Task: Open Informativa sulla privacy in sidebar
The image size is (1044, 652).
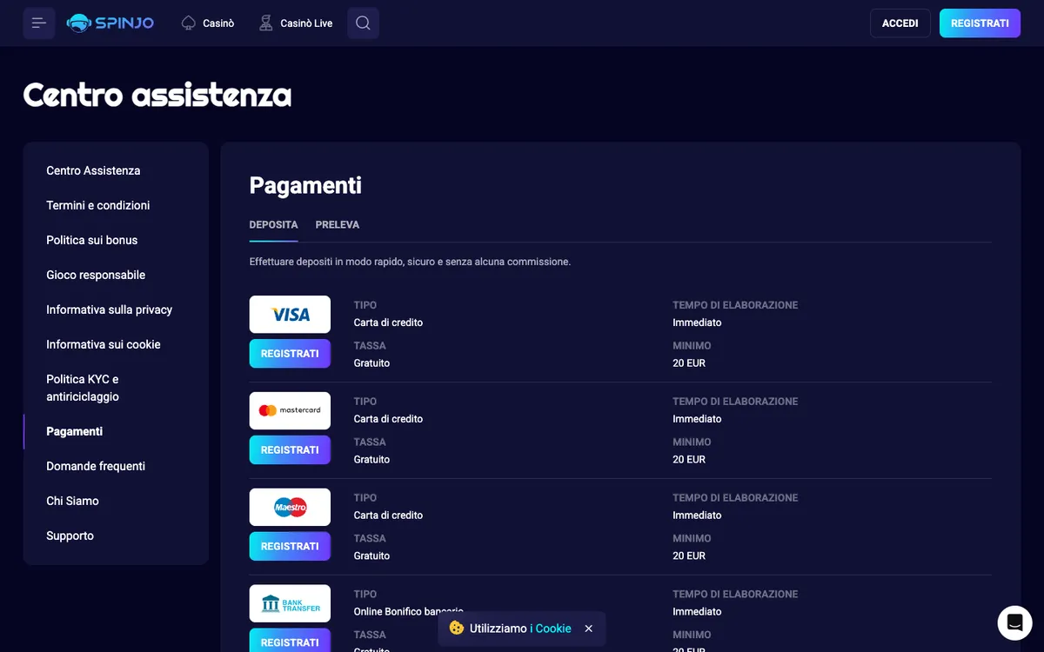Action: pyautogui.click(x=110, y=309)
